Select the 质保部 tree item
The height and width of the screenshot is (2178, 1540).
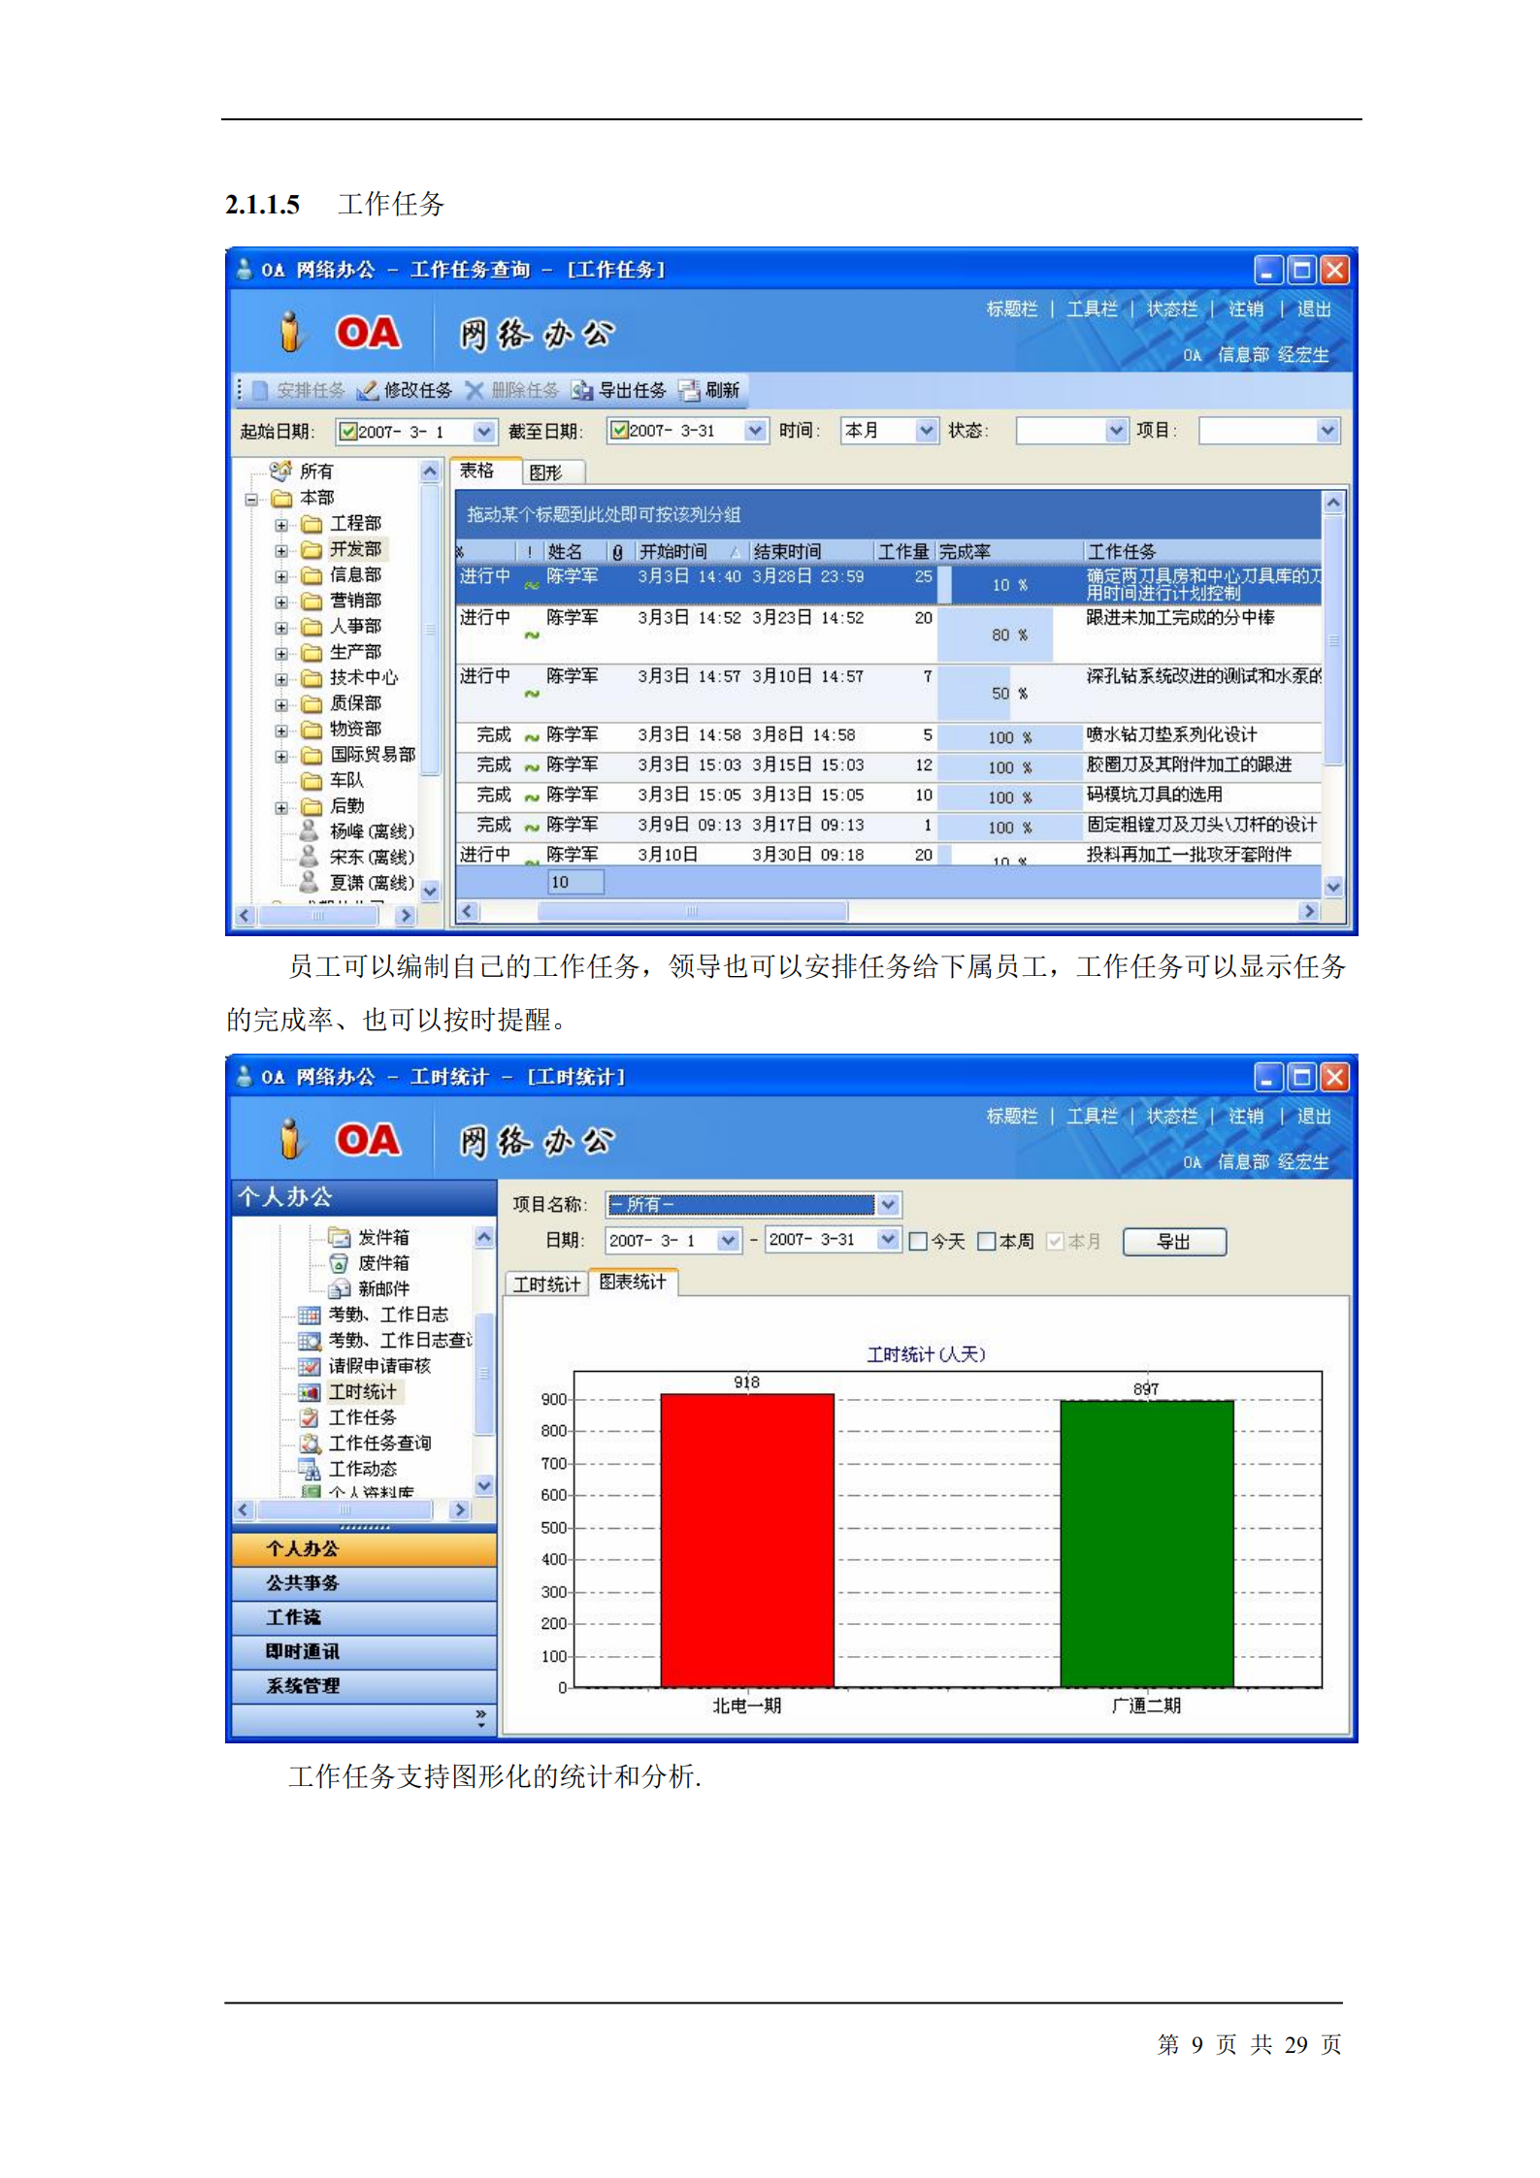point(355,704)
